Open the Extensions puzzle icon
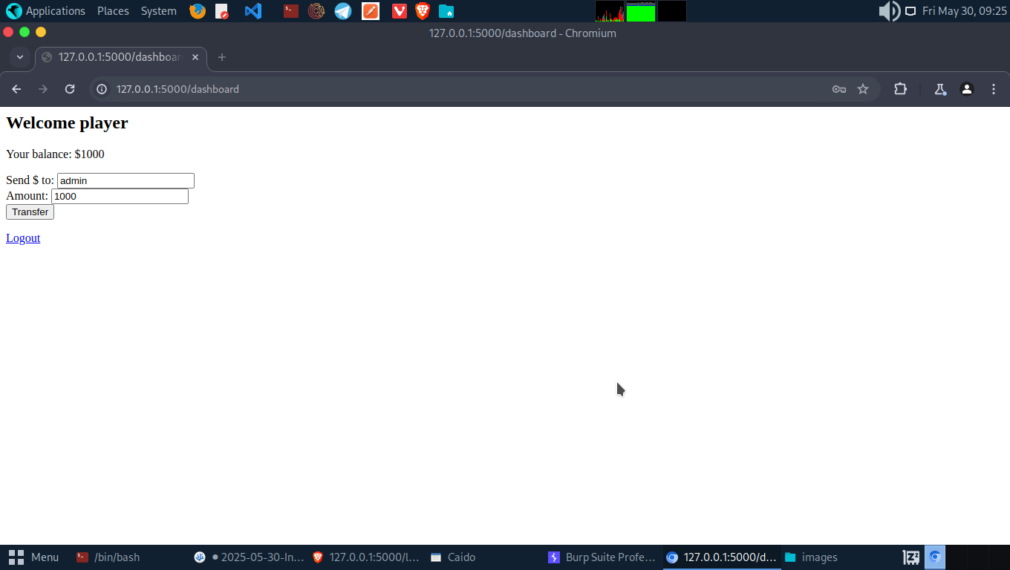 (900, 89)
